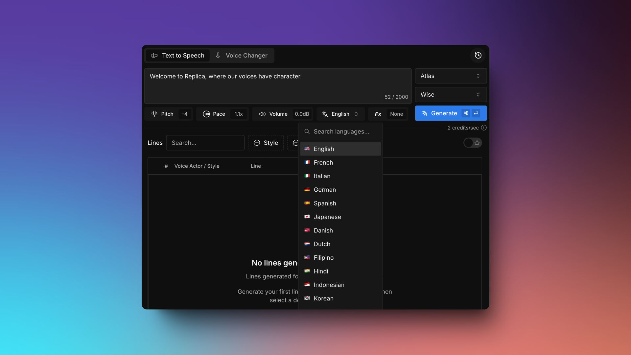
Task: Click the Text to Speech tab icon
Action: click(155, 56)
